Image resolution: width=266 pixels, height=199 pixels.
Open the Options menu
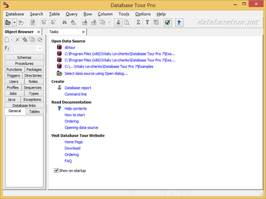point(143,14)
